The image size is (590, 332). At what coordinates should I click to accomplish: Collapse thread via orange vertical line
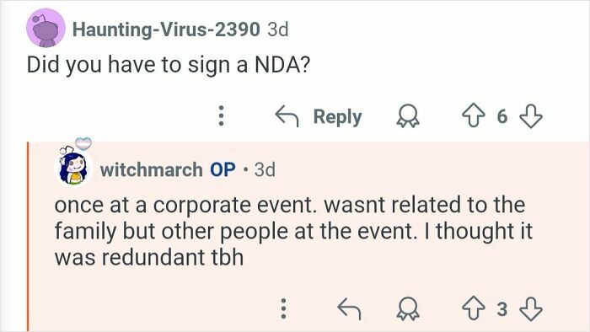28,236
